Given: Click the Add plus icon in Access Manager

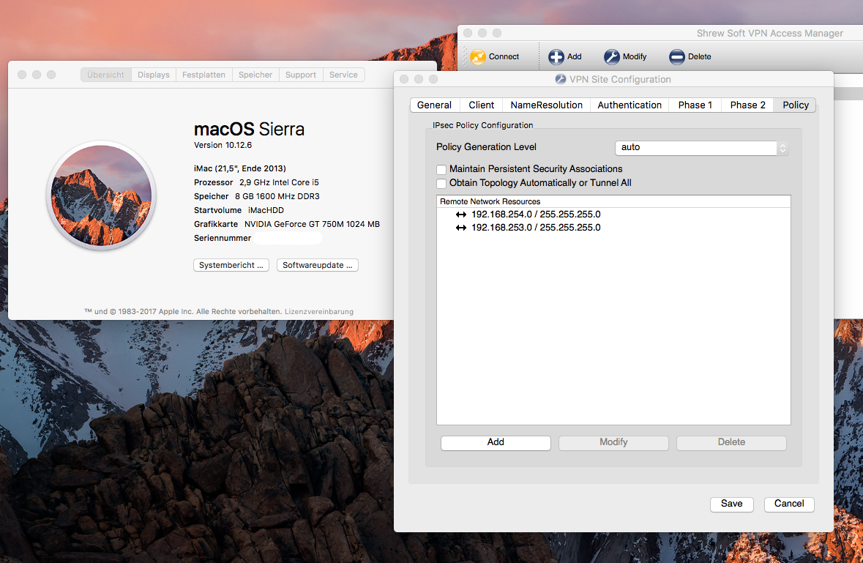Looking at the screenshot, I should coord(556,56).
